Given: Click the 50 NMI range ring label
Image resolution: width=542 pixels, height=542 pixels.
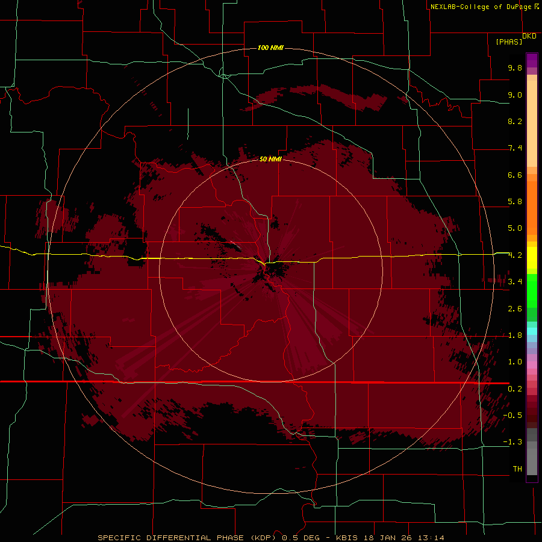Looking at the screenshot, I should pos(270,159).
